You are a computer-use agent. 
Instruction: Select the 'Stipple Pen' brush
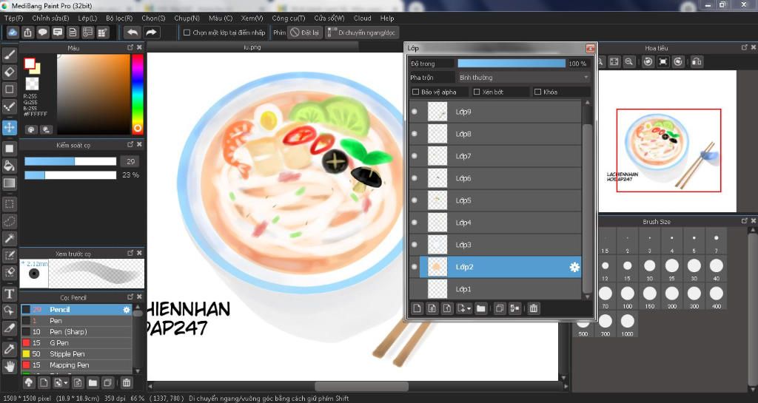76,353
